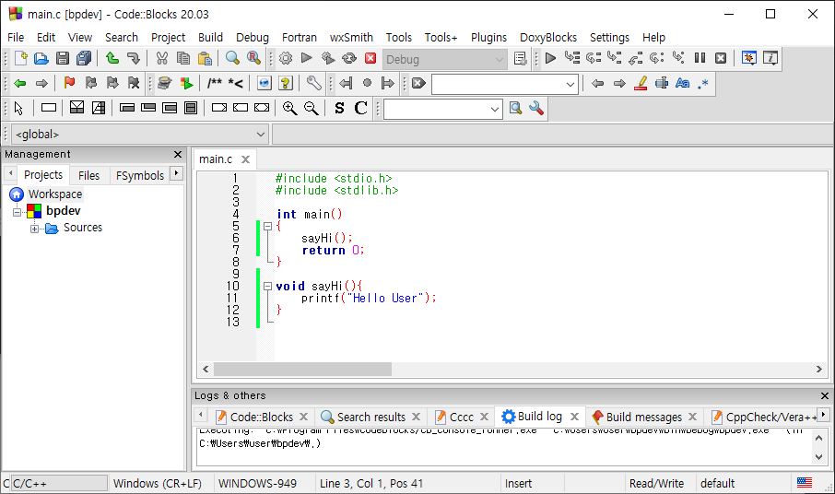Click the red Abort build icon
This screenshot has width=835, height=494.
[x=370, y=58]
